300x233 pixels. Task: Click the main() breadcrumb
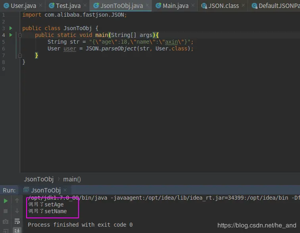click(x=72, y=179)
